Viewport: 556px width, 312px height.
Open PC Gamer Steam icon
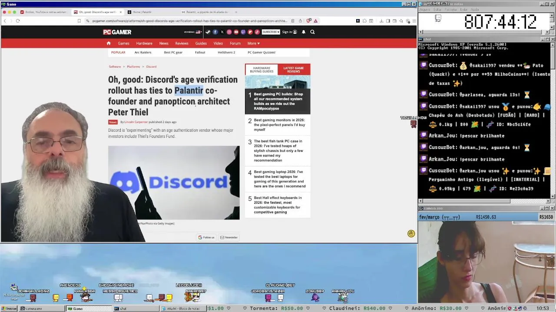pyautogui.click(x=208, y=32)
